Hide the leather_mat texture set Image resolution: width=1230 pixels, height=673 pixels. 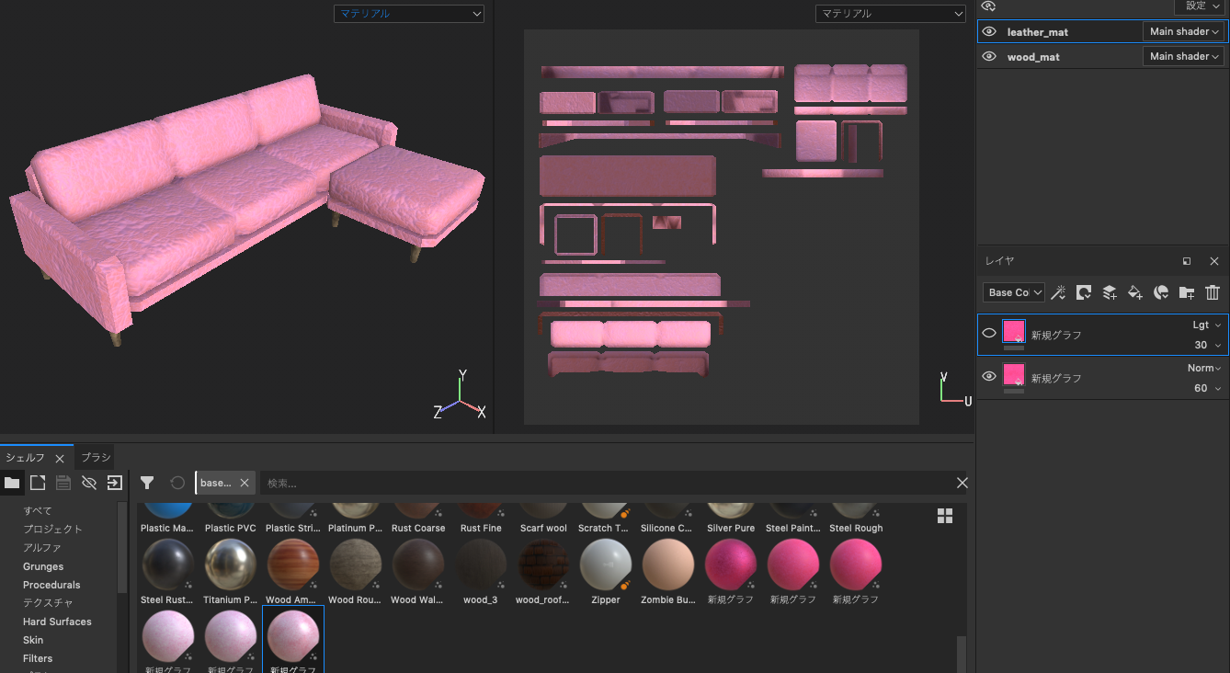point(989,31)
